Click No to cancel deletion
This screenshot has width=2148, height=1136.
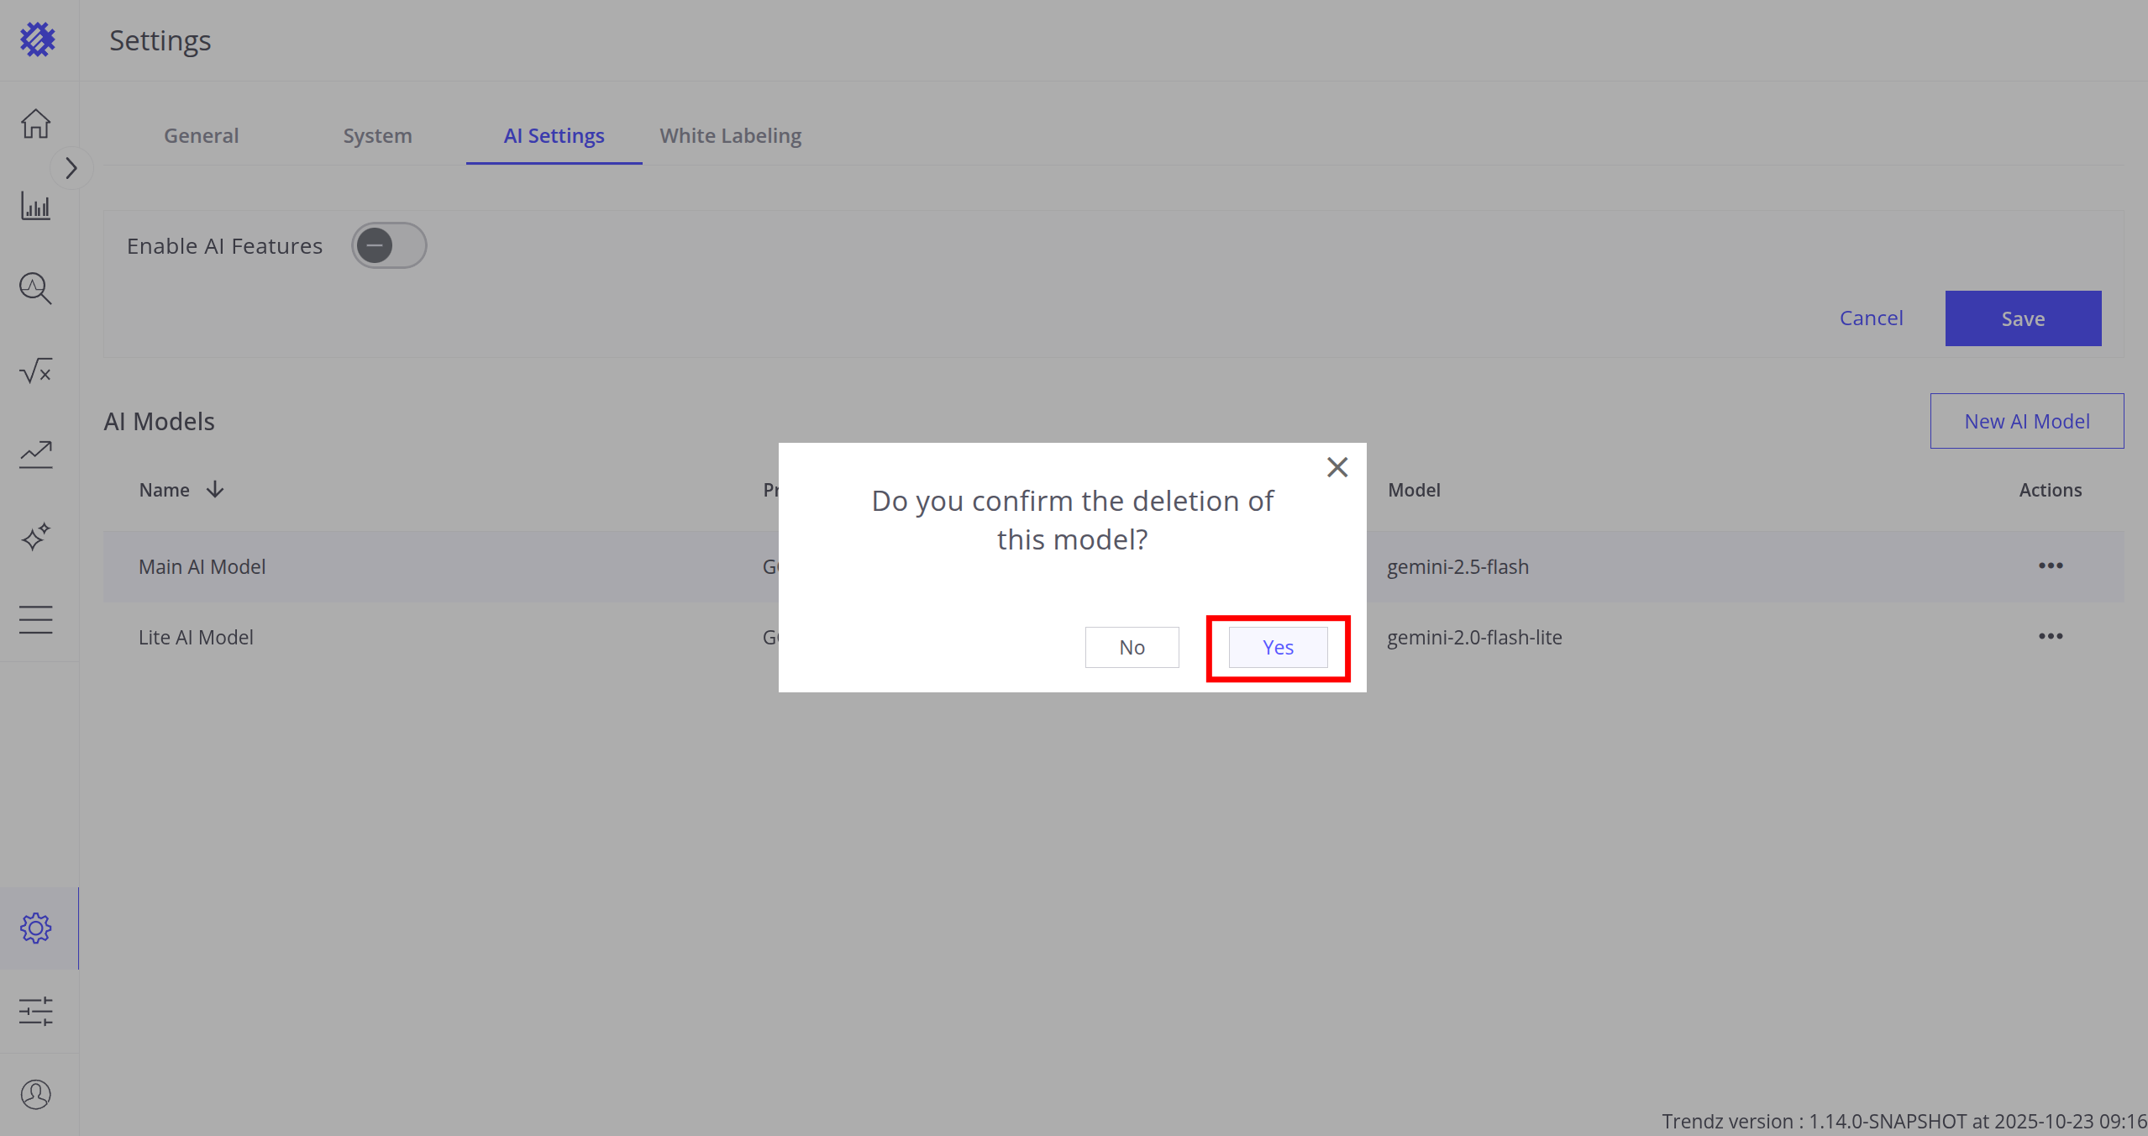[x=1132, y=647]
